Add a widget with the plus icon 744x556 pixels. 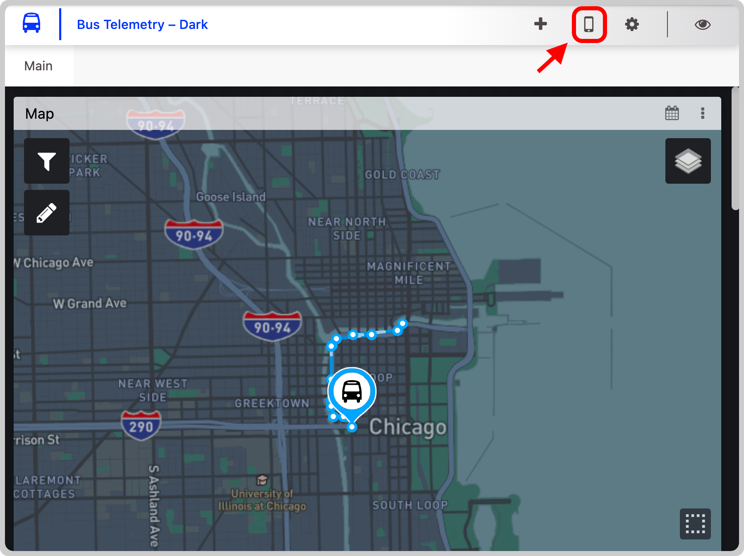tap(540, 24)
